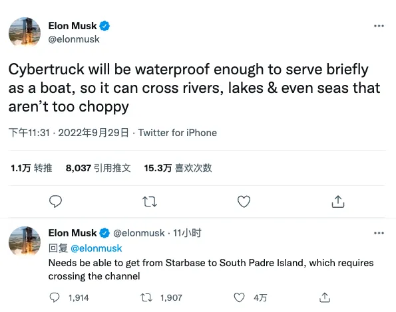Screen dimensions: 396x312
Task: Retweet the Cybertruck tweet via retweet icon
Action: click(150, 201)
